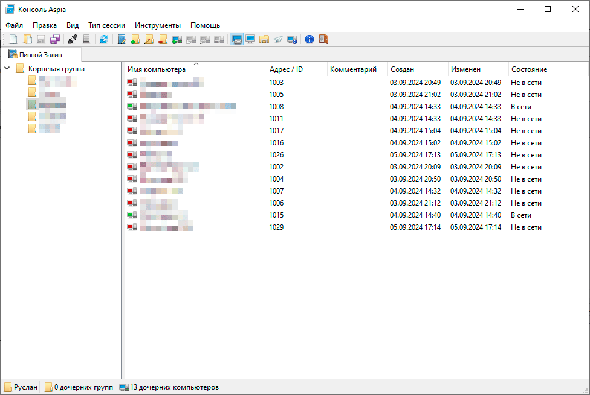Sort by Имя компьютера column header

point(157,69)
